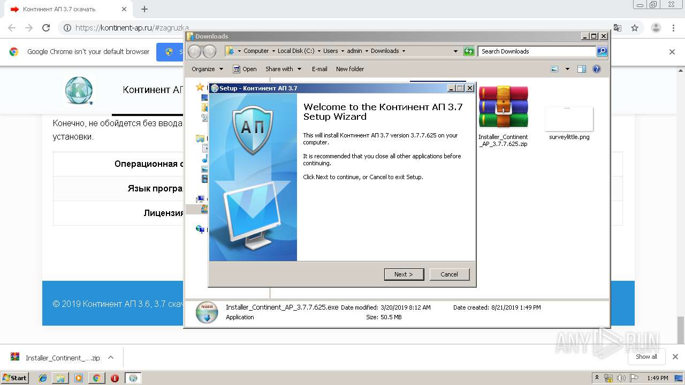Image resolution: width=685 pixels, height=385 pixels.
Task: Go back in Chrome
Action: [x=12, y=28]
